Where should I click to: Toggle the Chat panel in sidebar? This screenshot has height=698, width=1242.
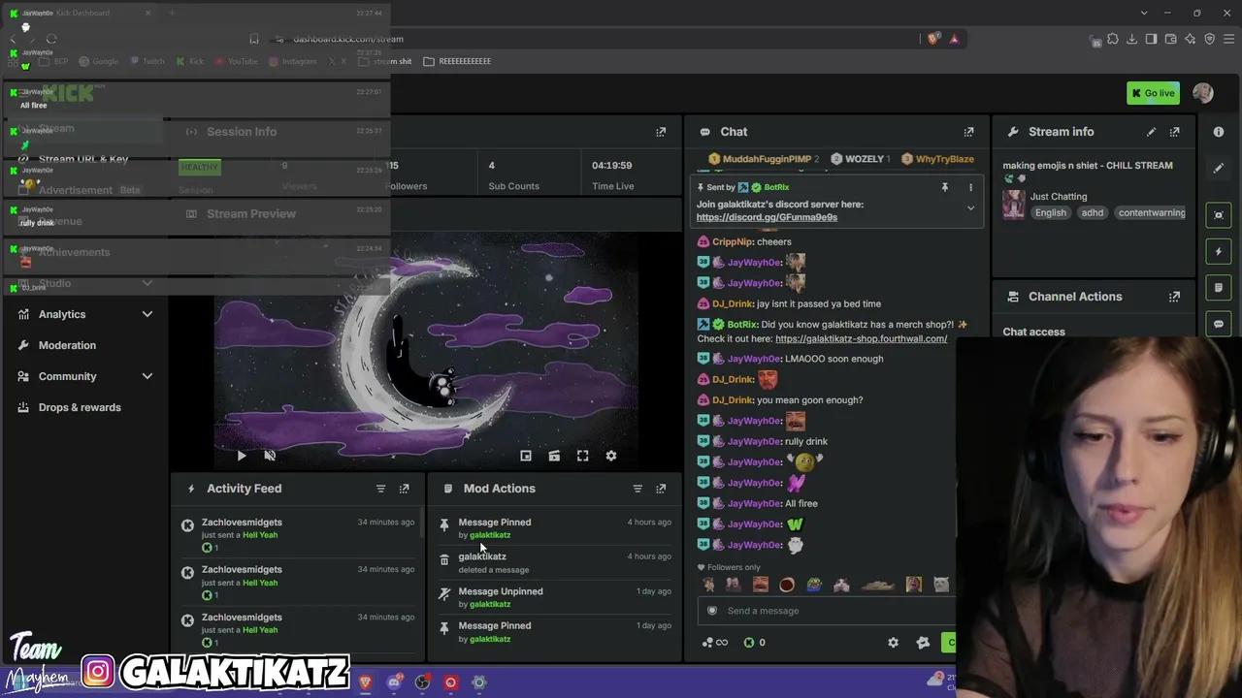[1219, 324]
